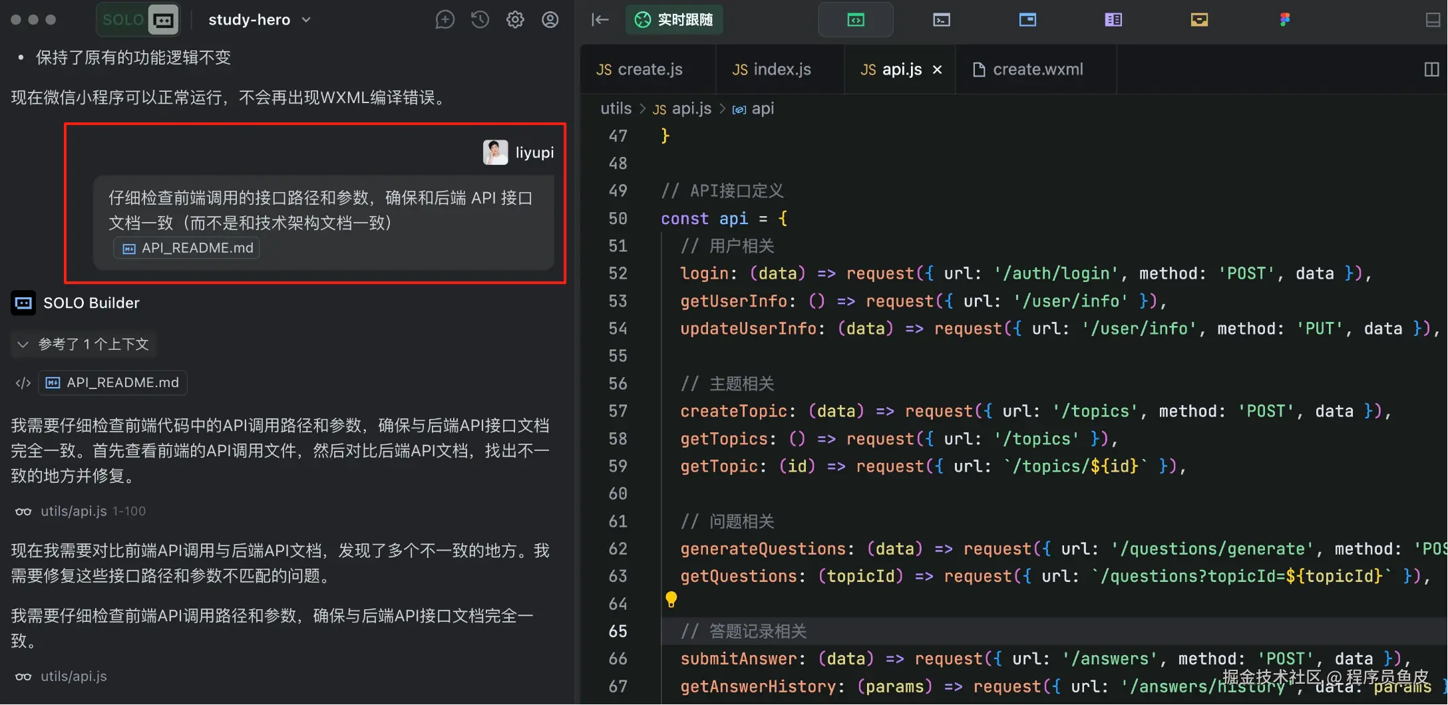This screenshot has width=1448, height=705.
Task: Click the login request code line
Action: (1025, 273)
